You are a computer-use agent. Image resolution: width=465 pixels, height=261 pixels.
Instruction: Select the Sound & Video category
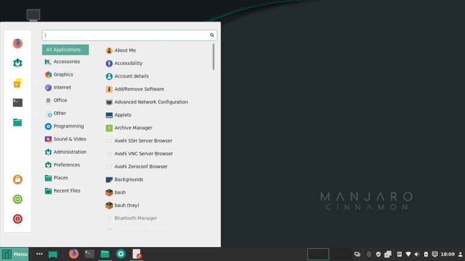point(69,139)
